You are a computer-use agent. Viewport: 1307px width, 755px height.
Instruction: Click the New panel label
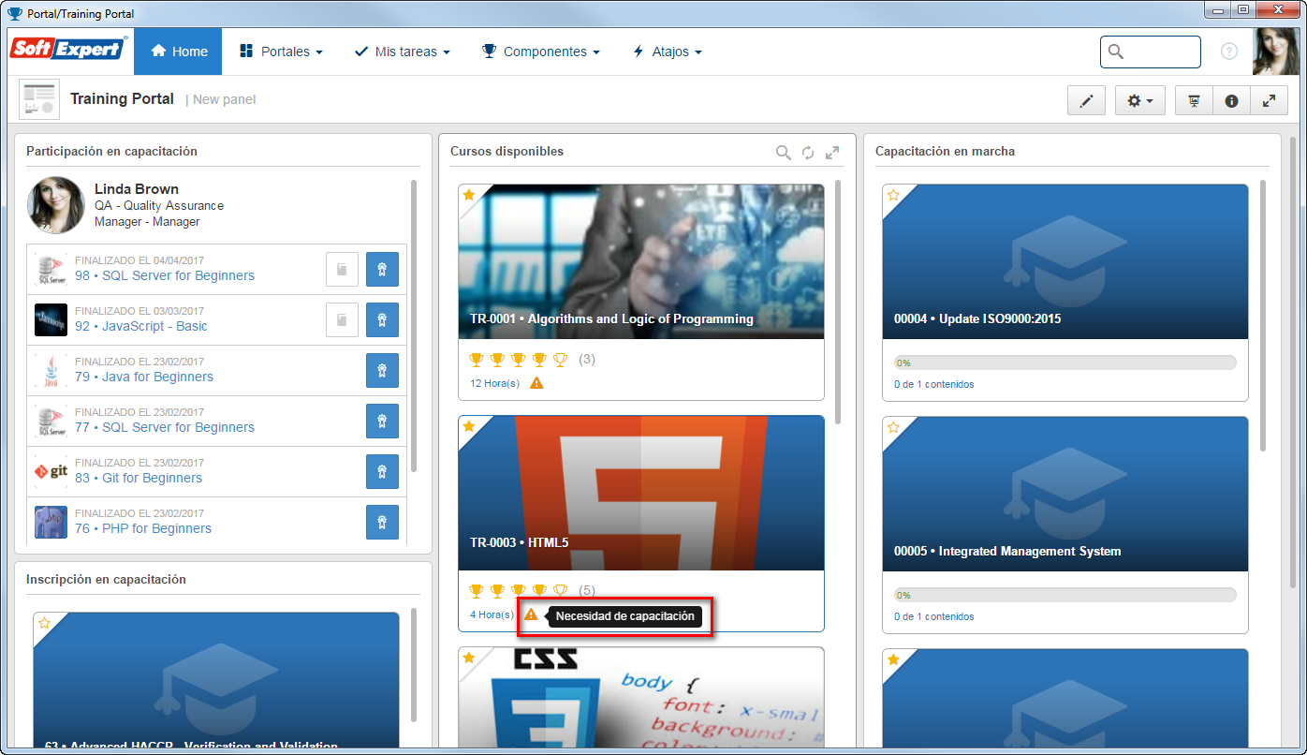(224, 99)
